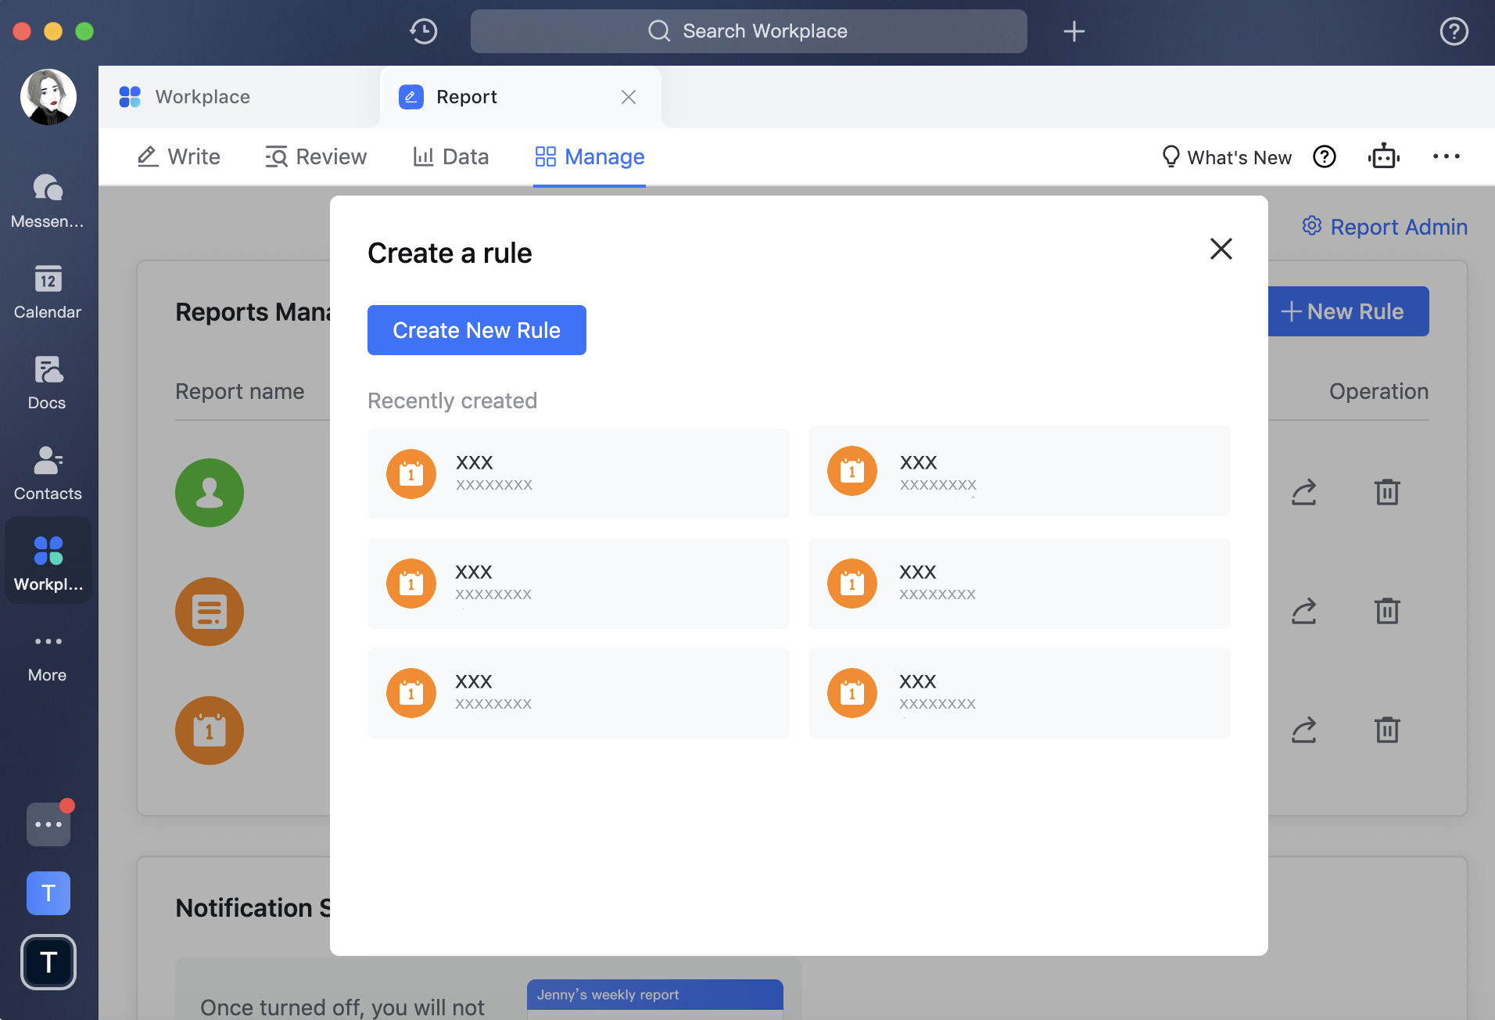
Task: Open the more options ellipsis menu in the toolbar
Action: (x=1447, y=156)
